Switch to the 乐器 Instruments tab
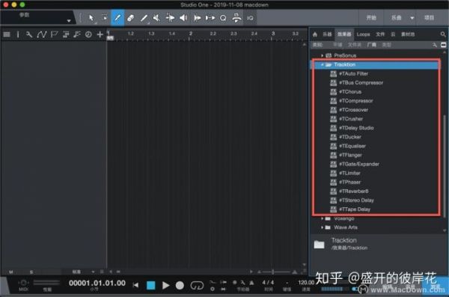The image size is (449, 297). point(327,34)
